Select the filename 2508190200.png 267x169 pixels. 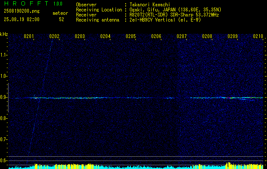[22, 11]
